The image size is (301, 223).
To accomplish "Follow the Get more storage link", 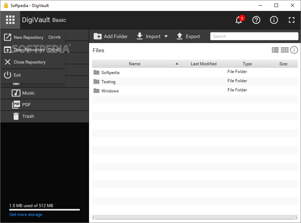I will (x=26, y=215).
